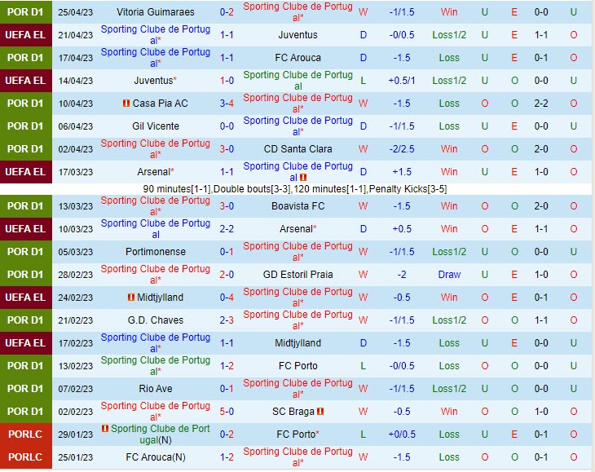This screenshot has height=472, width=595.
Task: Open the 2-3 score of the G.D. Chaves match
Action: click(x=227, y=320)
